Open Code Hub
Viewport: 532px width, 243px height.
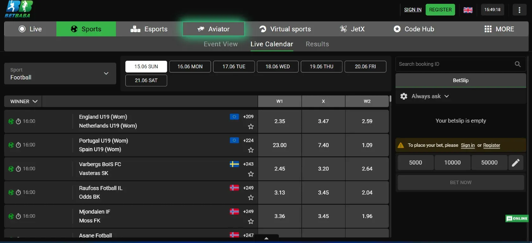(x=414, y=29)
